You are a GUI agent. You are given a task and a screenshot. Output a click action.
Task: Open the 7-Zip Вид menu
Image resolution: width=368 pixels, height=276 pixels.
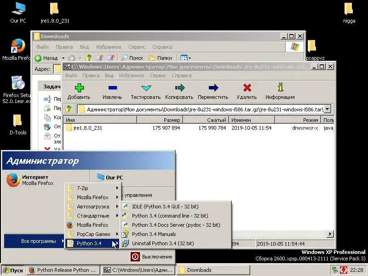tap(109, 75)
